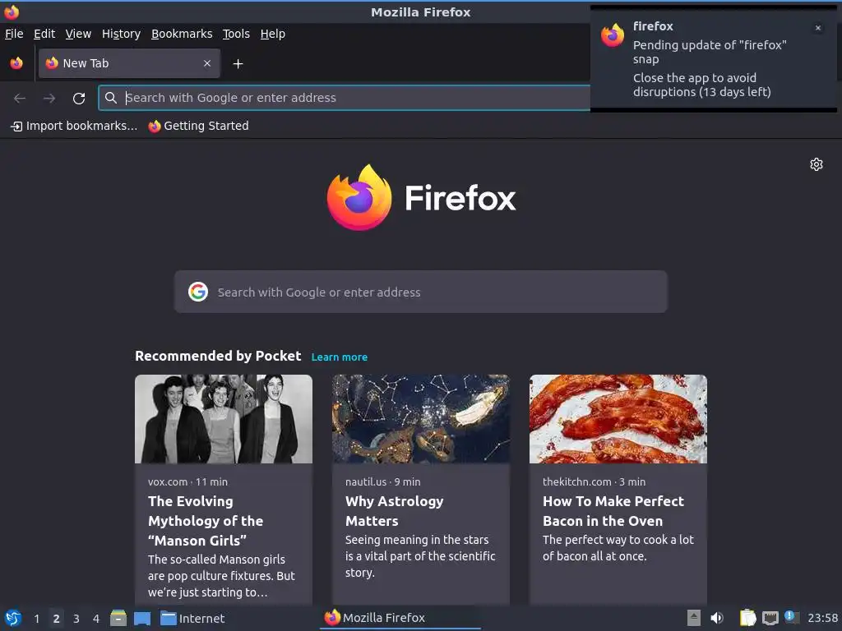Open update notifier tray icon
The image size is (842, 631).
point(791,617)
